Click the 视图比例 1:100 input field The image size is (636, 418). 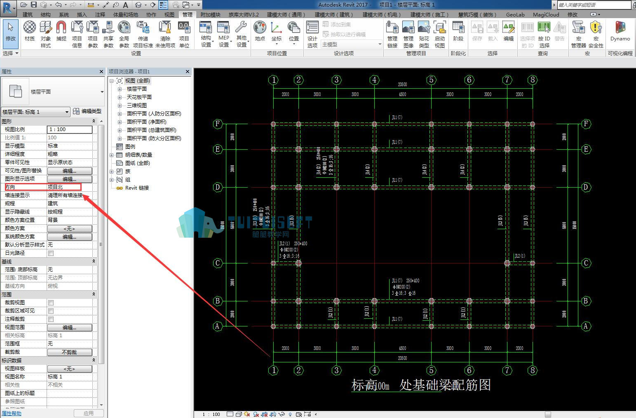(70, 129)
